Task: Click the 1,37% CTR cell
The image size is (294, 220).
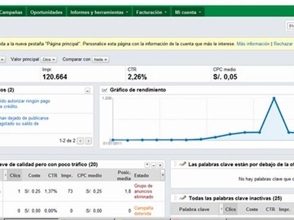Action: [x=51, y=191]
